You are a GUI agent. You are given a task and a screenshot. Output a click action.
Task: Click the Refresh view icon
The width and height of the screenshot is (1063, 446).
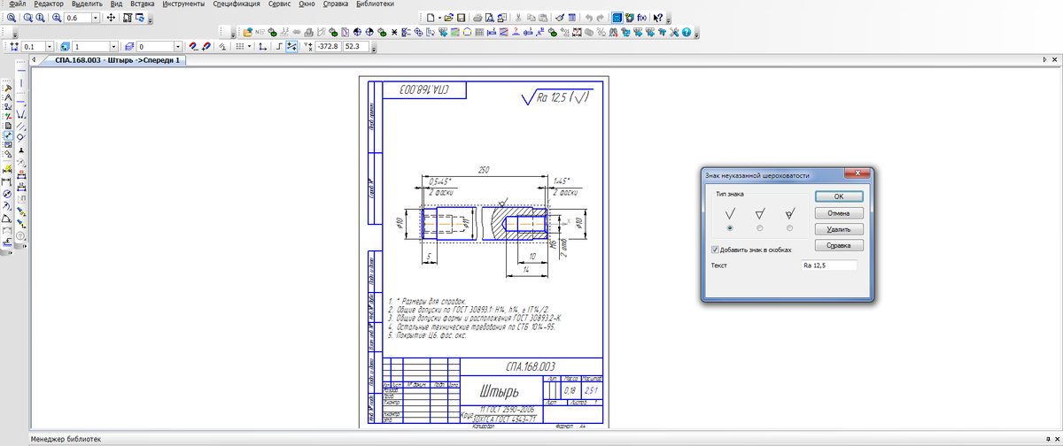click(140, 18)
